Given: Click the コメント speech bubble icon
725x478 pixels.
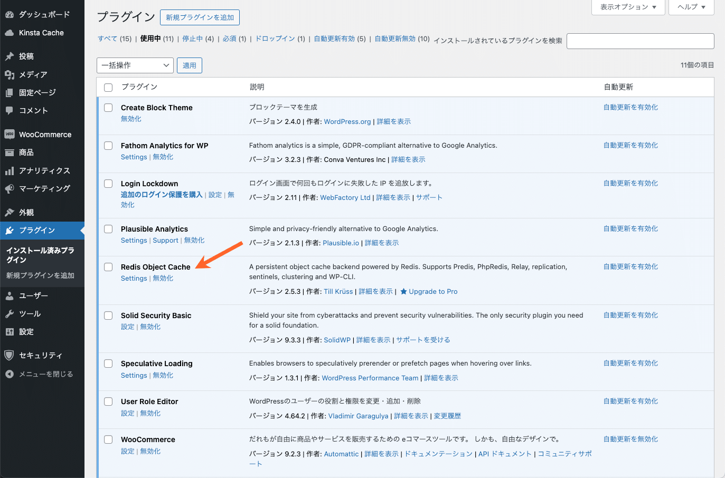Looking at the screenshot, I should [10, 110].
